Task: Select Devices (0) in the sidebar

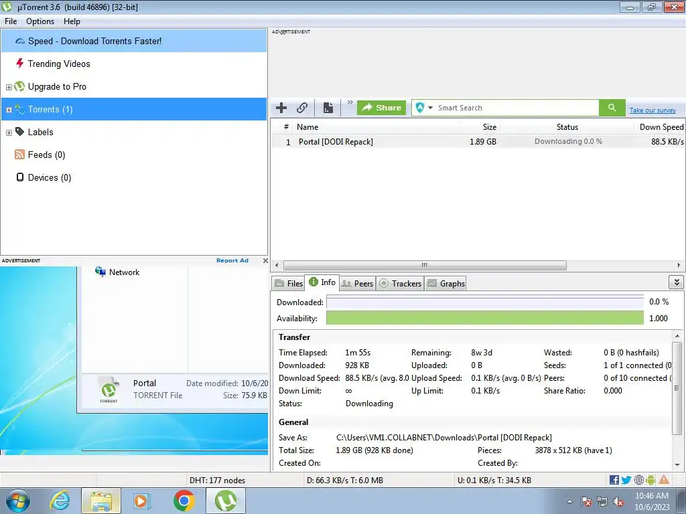Action: pyautogui.click(x=50, y=177)
